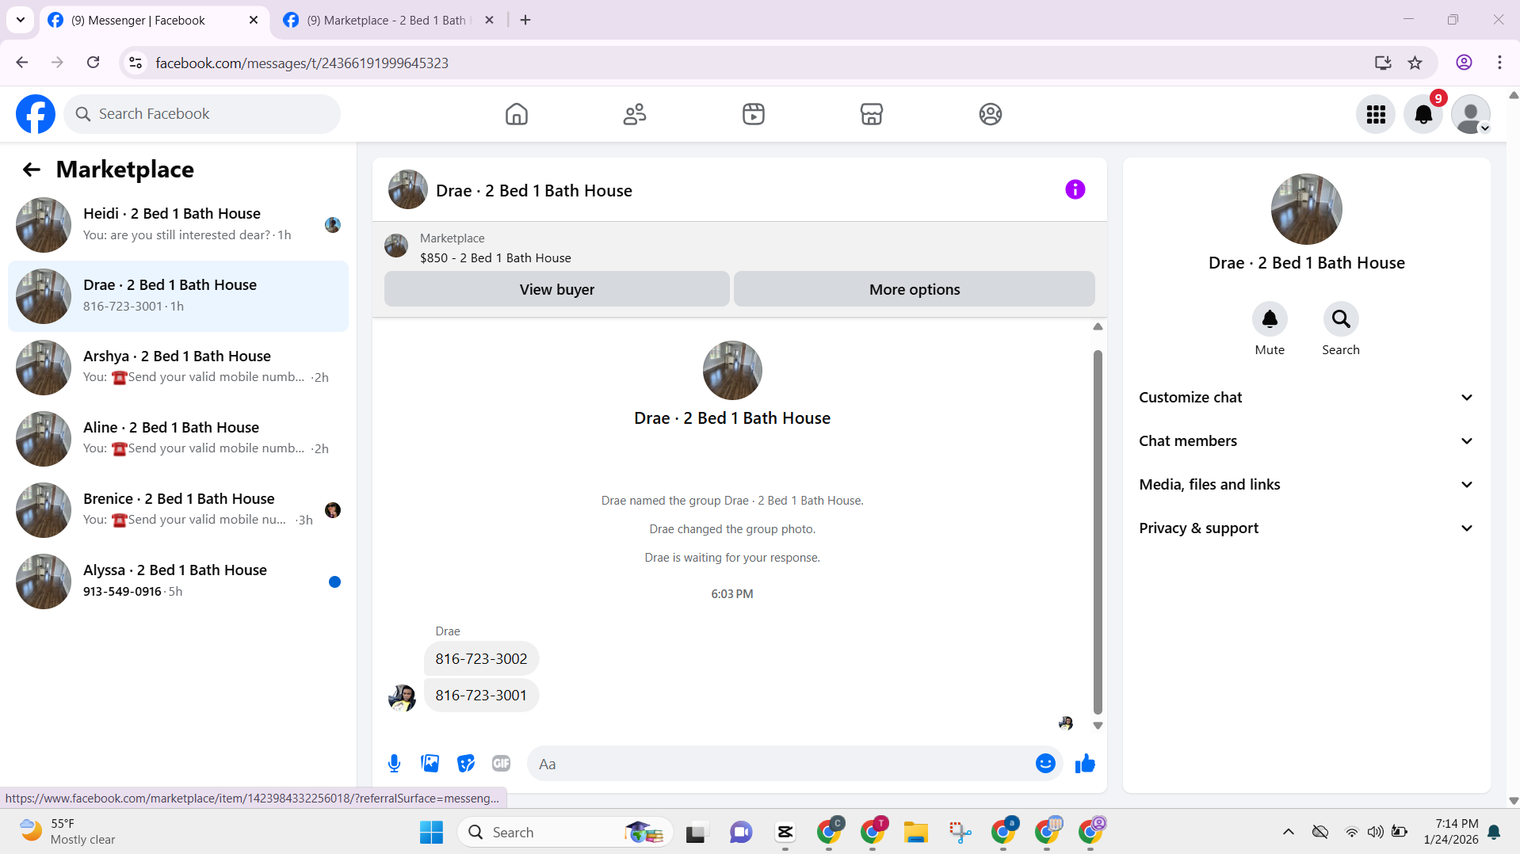
Task: Click the Facebook logo icon
Action: (36, 114)
